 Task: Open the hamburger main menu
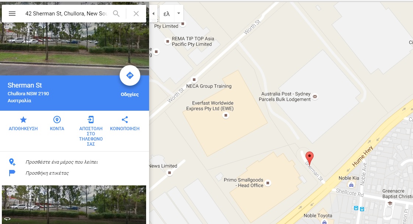pos(12,14)
